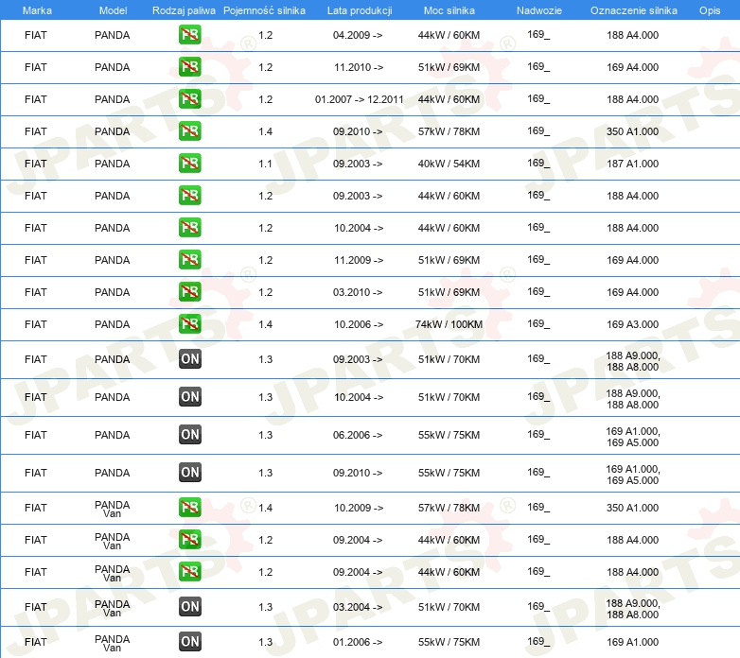Viewport: 740px width, 658px height.
Task: Click the petrol icon in the PANDA Van 10.2009 row
Action: [x=189, y=507]
